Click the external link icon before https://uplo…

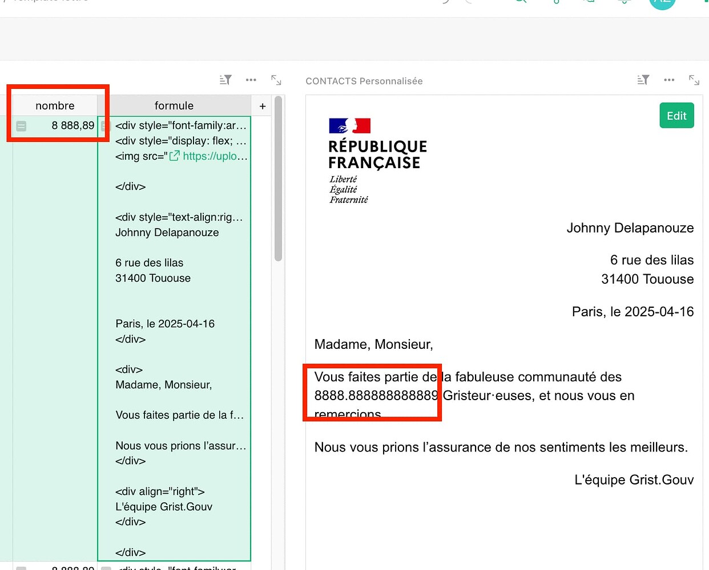[175, 156]
